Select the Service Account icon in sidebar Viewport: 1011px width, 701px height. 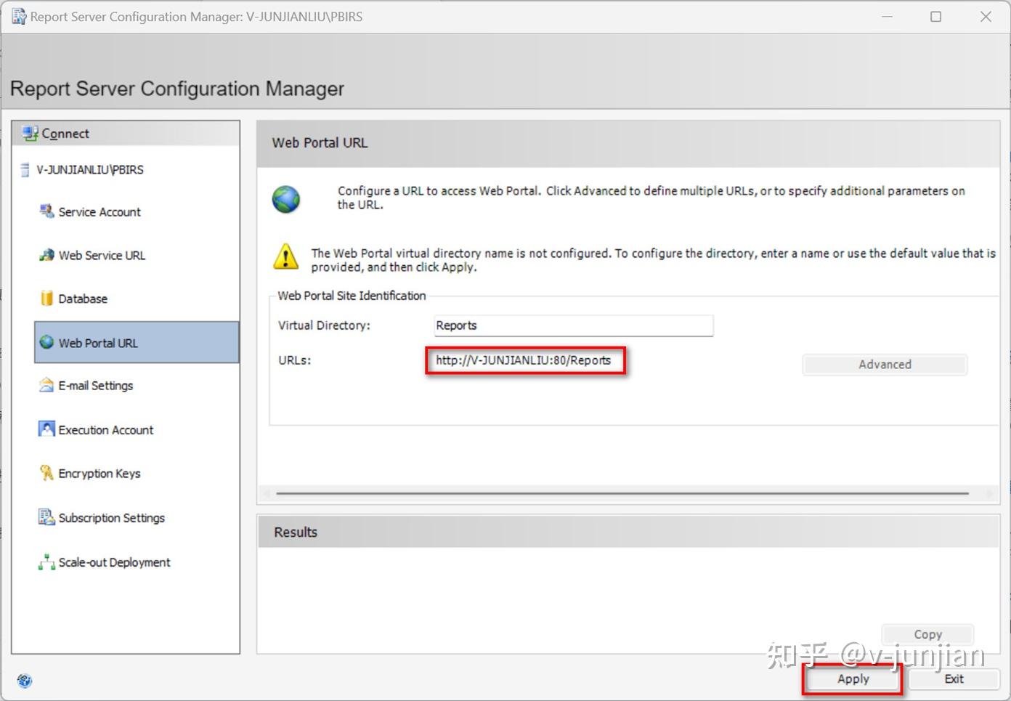coord(46,211)
